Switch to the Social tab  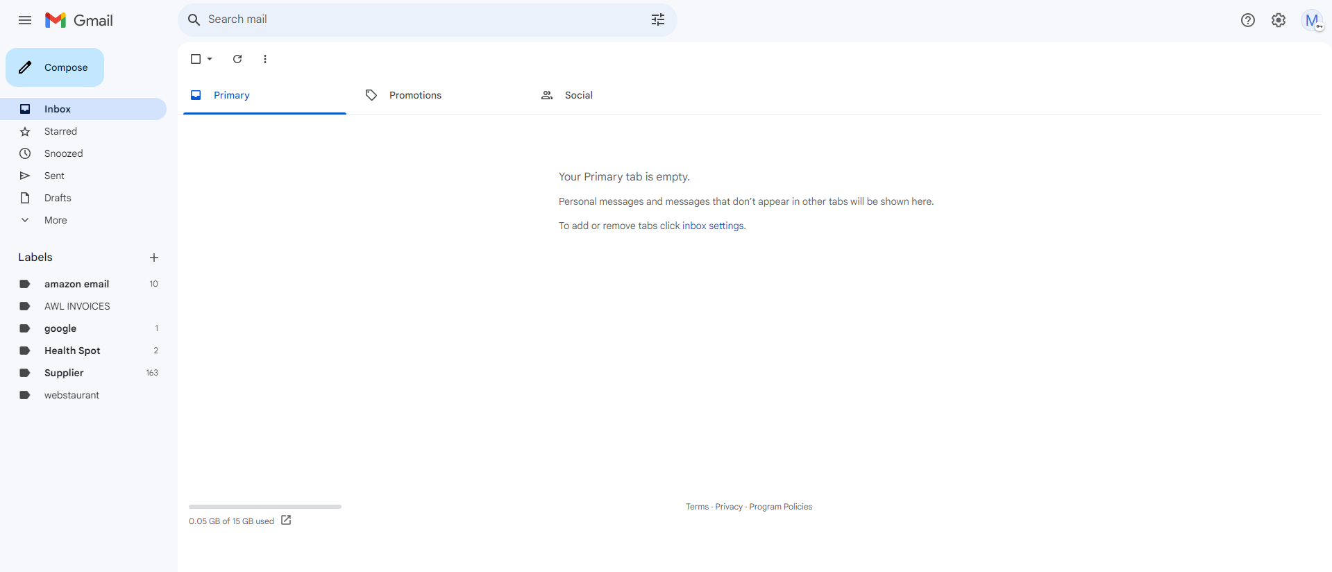coord(616,95)
